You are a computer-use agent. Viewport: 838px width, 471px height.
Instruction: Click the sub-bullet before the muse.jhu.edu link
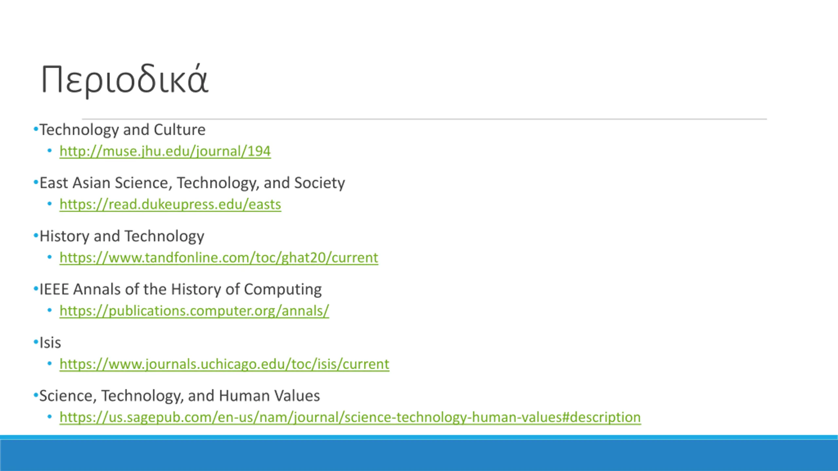pos(49,151)
